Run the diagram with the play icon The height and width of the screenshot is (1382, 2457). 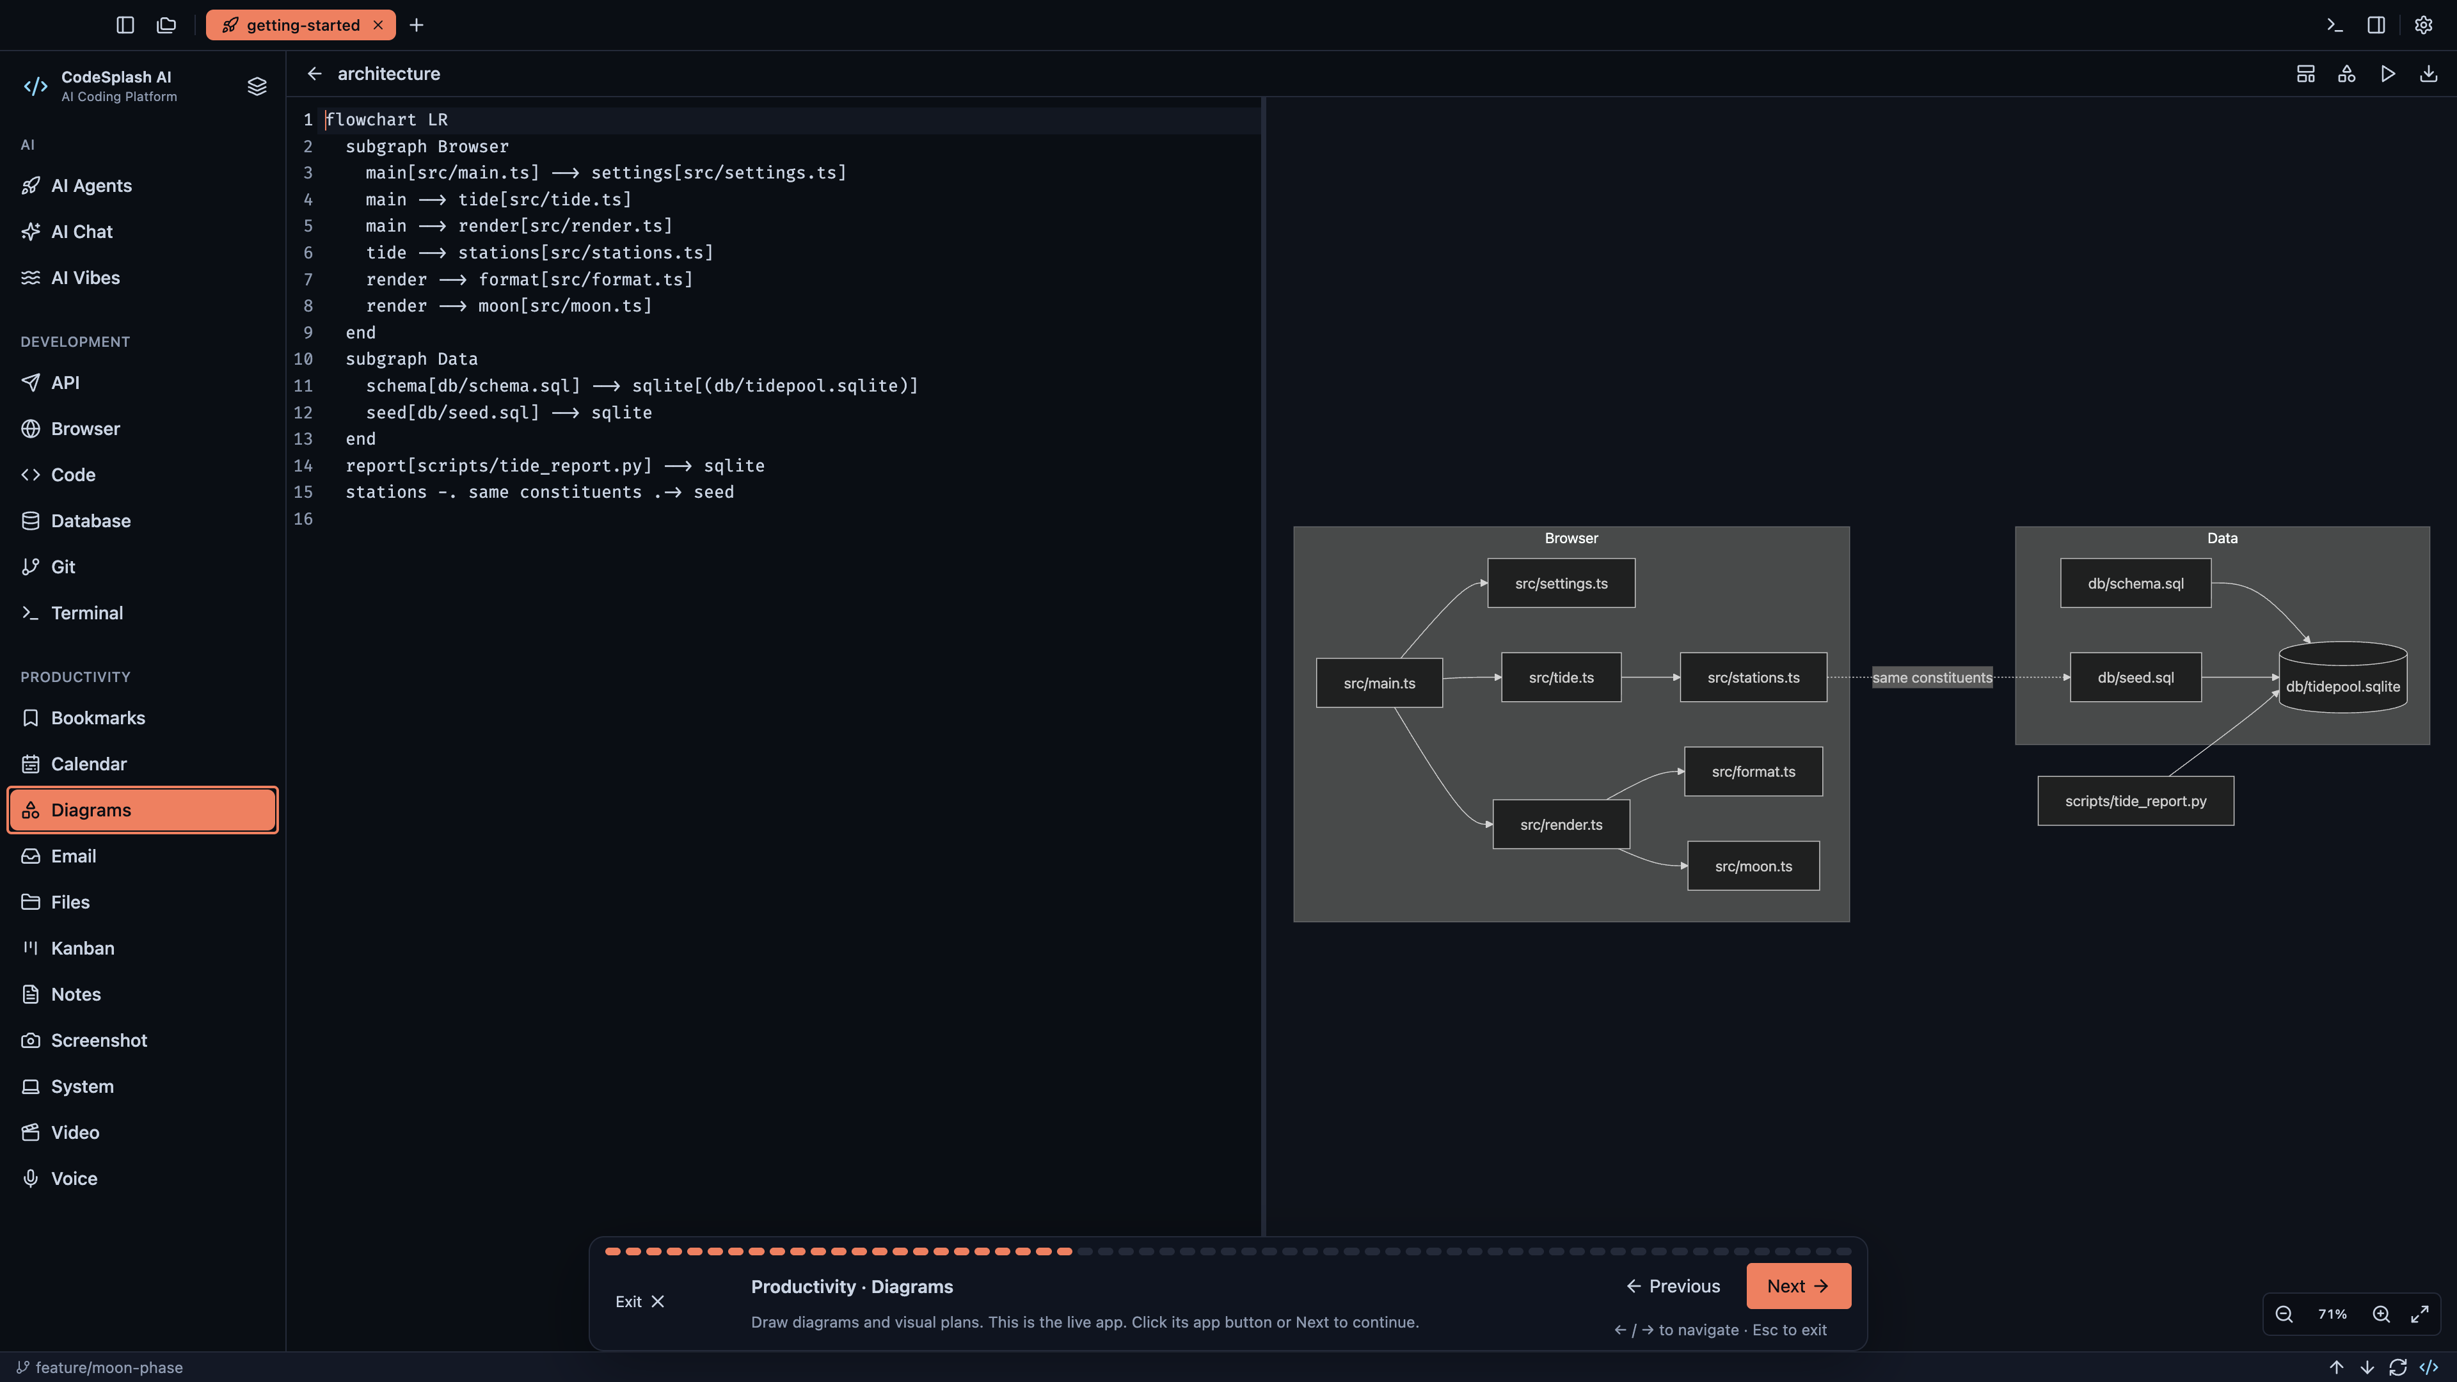point(2387,74)
